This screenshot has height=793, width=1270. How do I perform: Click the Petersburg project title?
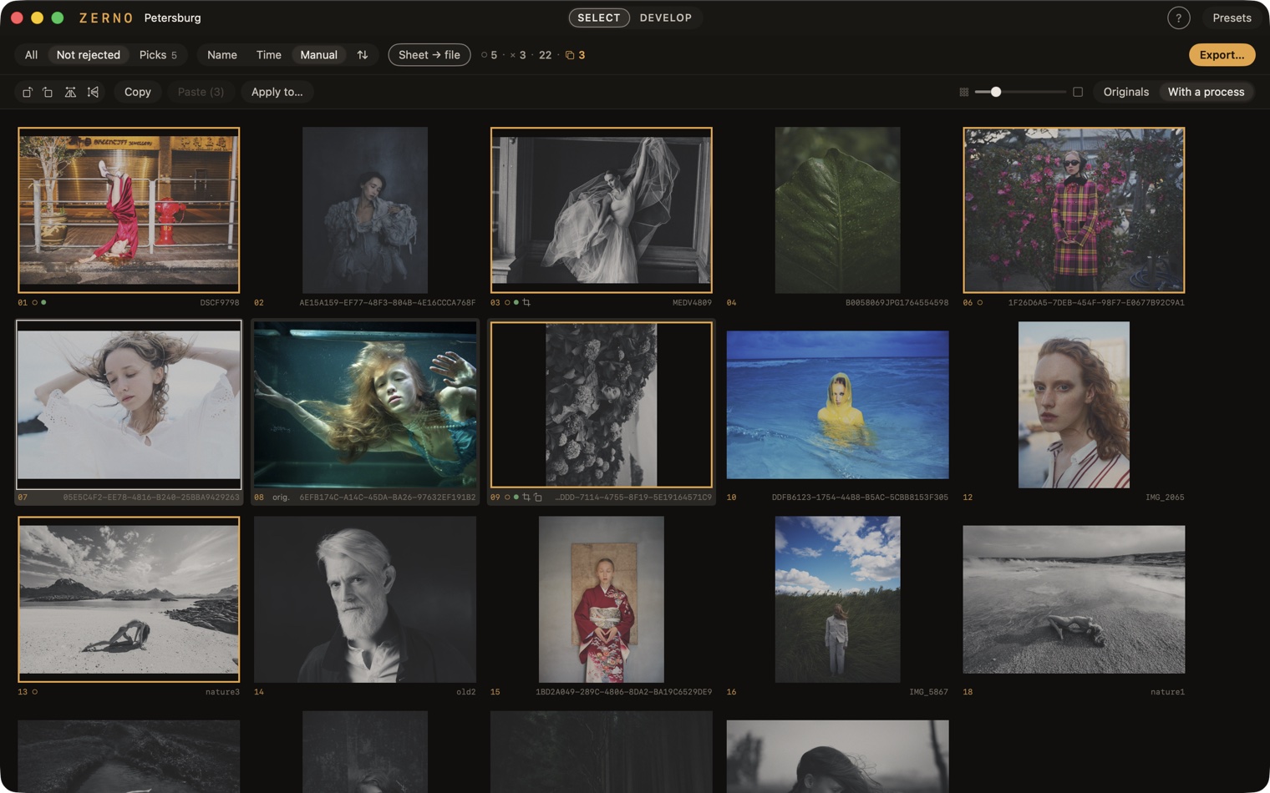coord(172,18)
